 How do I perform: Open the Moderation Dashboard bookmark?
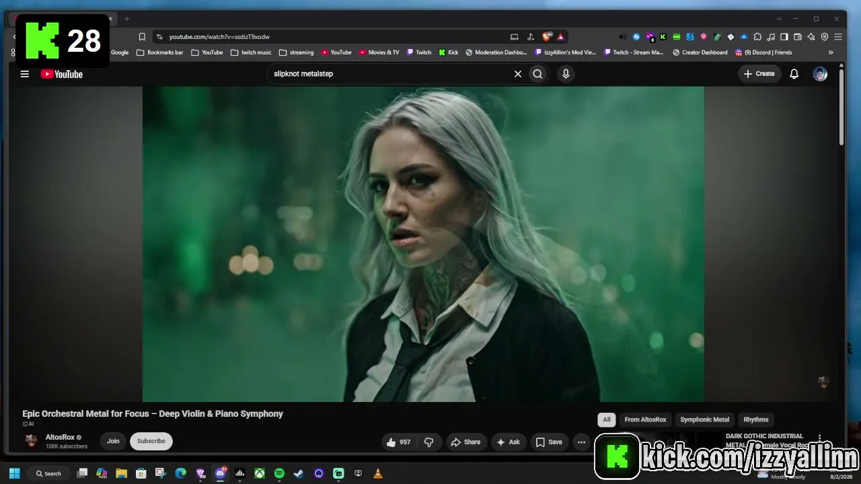[496, 52]
